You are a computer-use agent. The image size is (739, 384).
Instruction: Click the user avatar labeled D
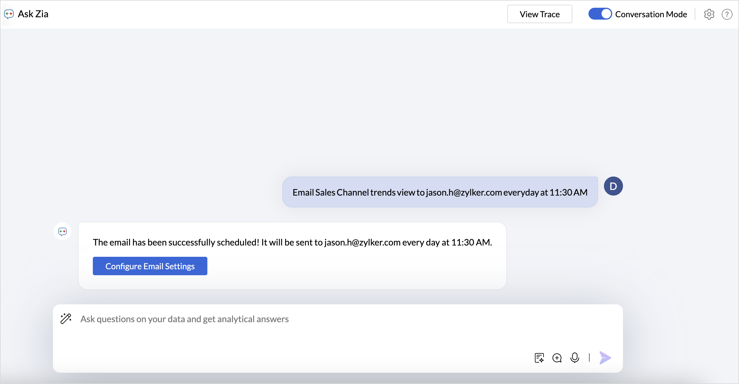613,186
